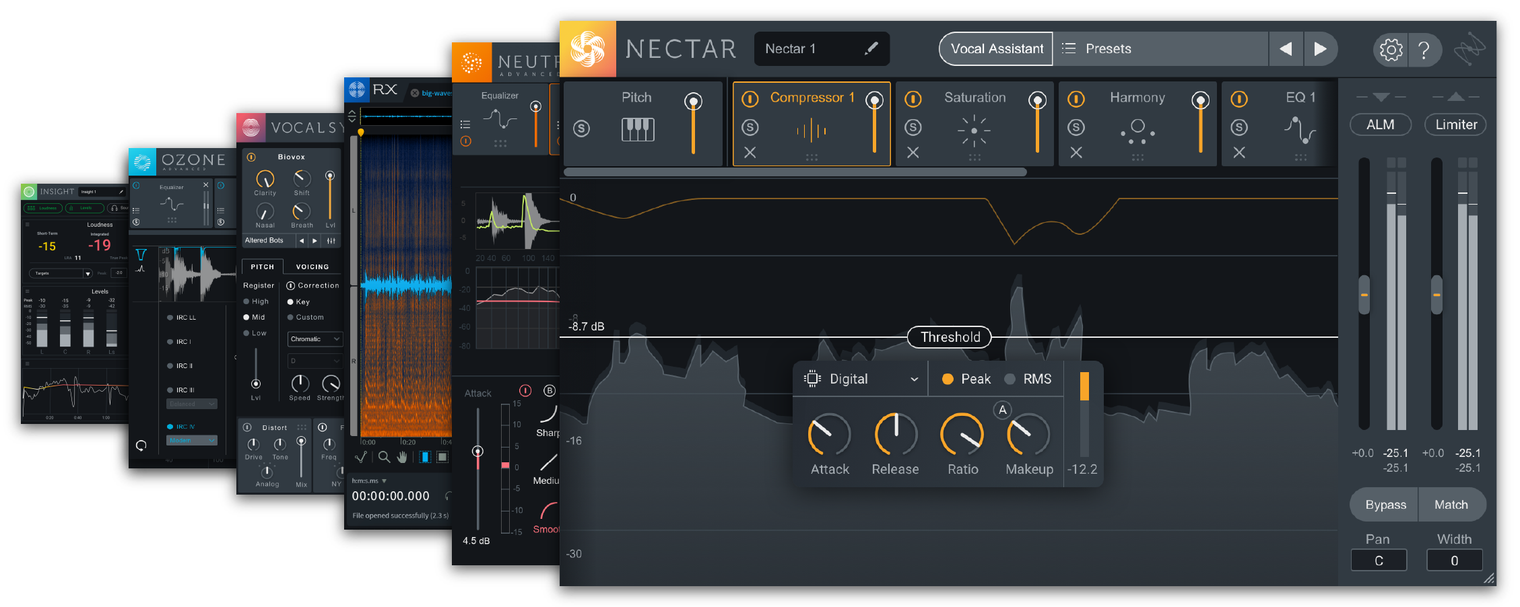Select Custom correction in VocalSynth
1520x607 pixels.
305,317
